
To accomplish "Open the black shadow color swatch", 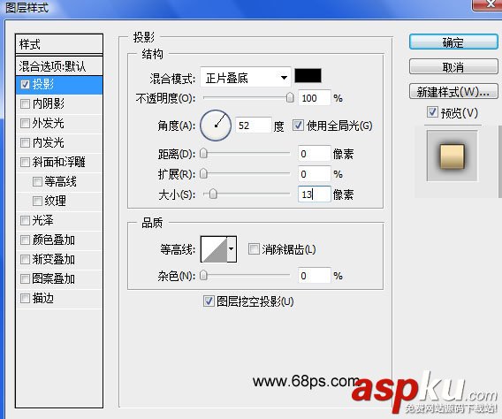I will point(308,75).
